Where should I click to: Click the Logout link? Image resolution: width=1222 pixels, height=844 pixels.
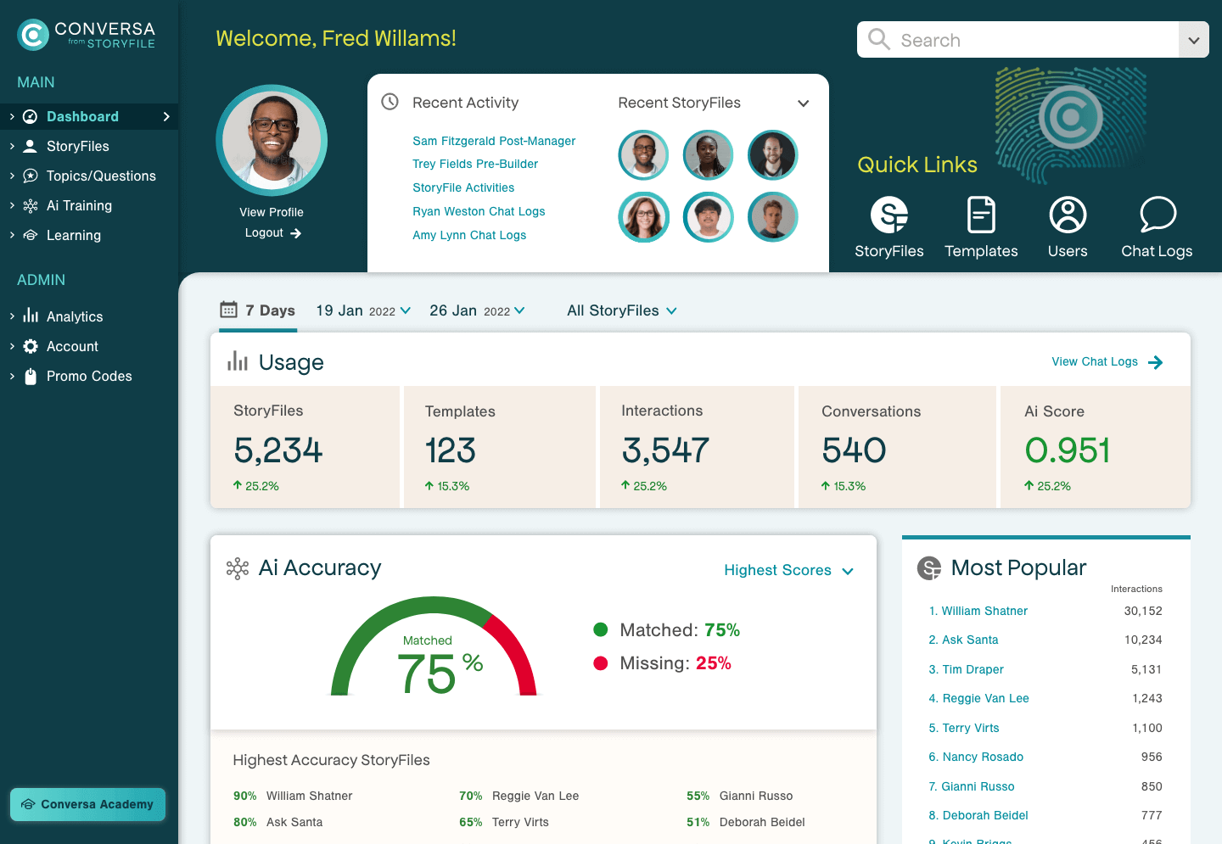click(264, 232)
